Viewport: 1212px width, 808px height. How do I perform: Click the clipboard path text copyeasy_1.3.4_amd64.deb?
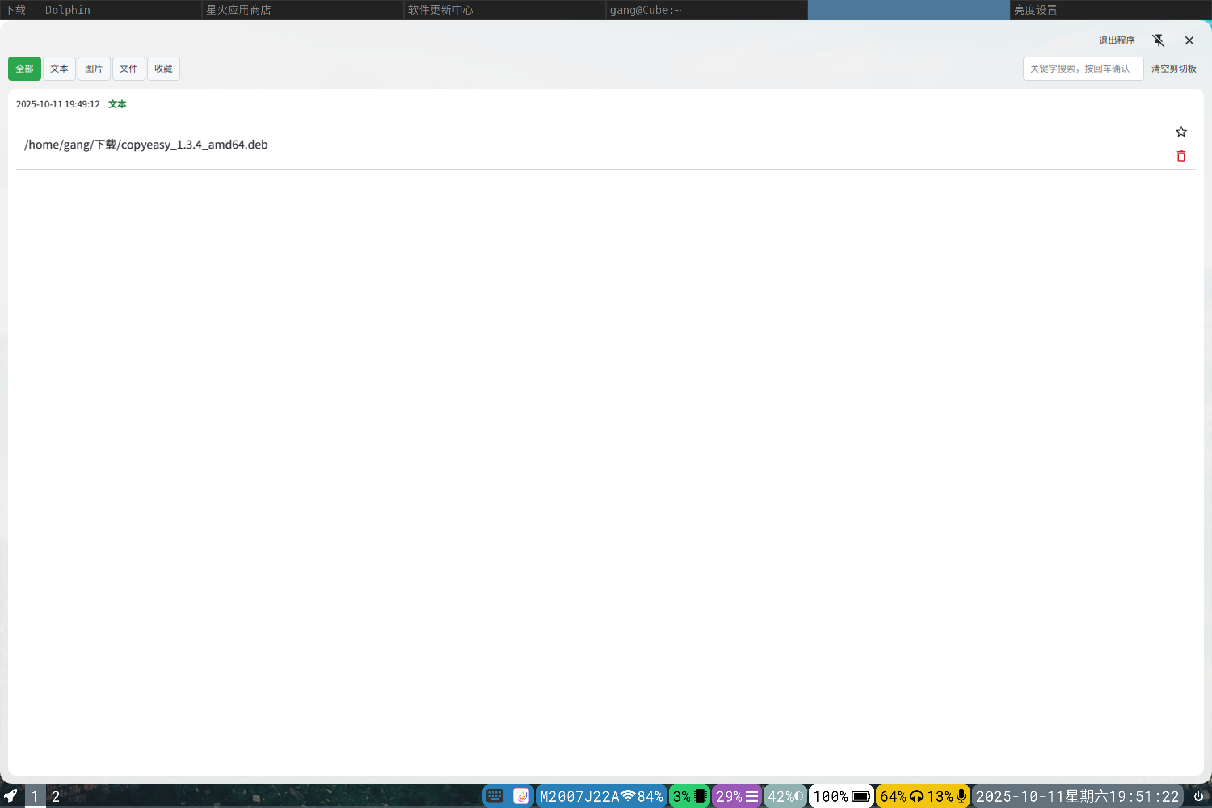coord(146,144)
